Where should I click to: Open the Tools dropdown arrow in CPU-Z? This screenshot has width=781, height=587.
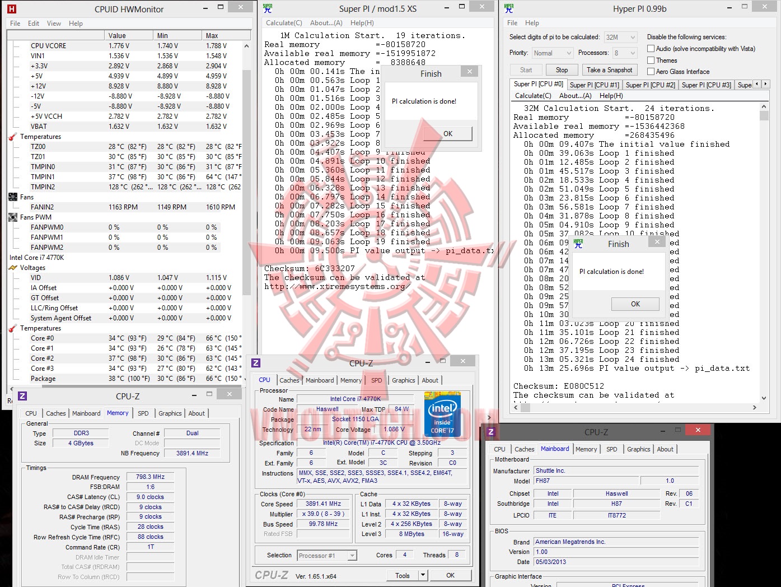423,575
